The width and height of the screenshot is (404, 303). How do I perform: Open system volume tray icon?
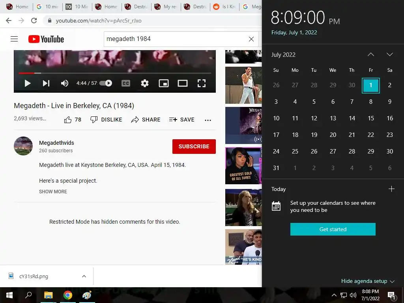tap(353, 295)
